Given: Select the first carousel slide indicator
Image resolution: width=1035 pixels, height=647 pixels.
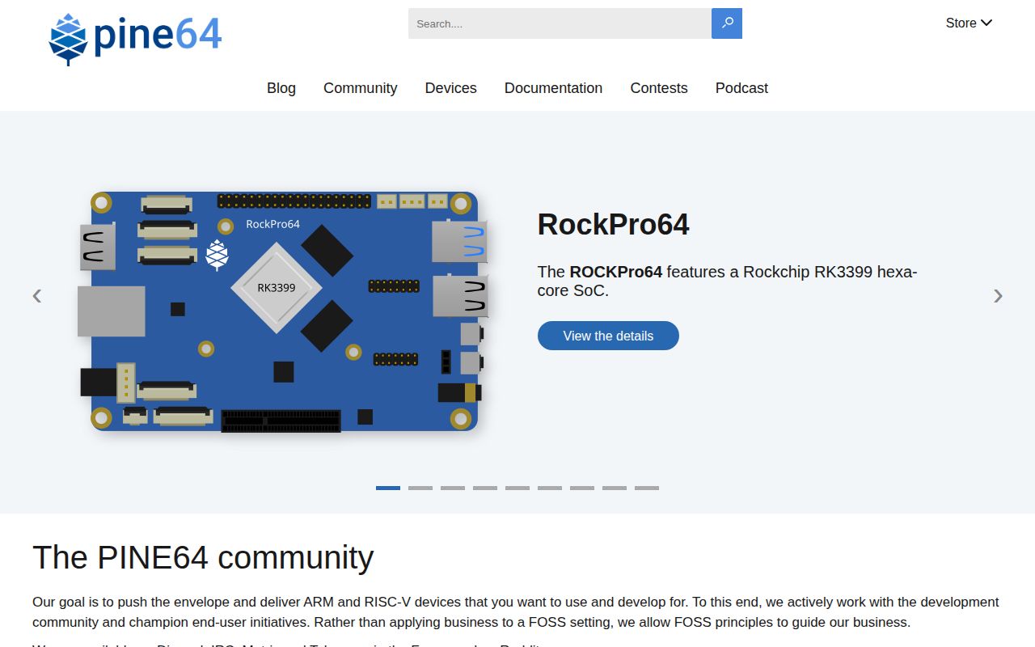Looking at the screenshot, I should pos(388,488).
